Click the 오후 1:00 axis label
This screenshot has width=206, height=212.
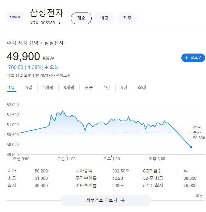click(112, 159)
